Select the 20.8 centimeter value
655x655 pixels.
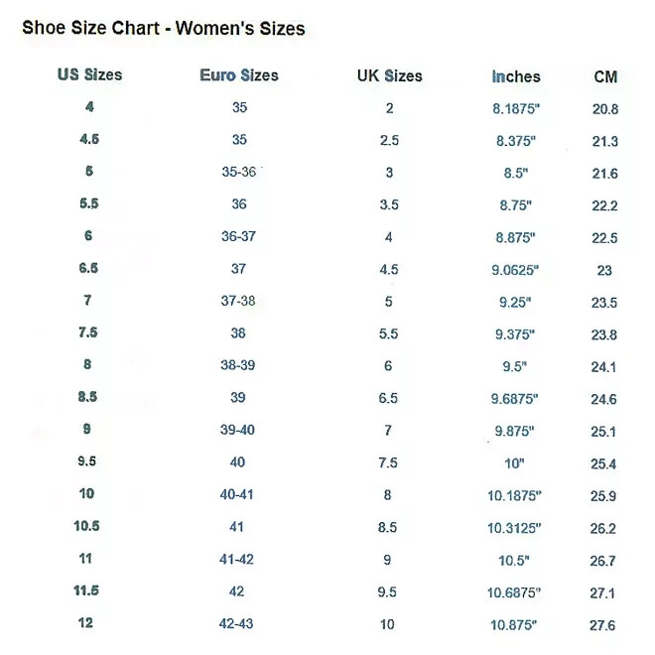click(x=604, y=109)
